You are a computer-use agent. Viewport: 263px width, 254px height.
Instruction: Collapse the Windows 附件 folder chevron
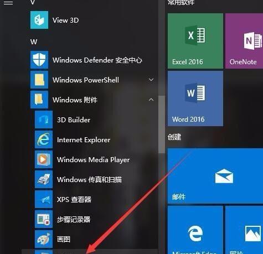click(151, 100)
